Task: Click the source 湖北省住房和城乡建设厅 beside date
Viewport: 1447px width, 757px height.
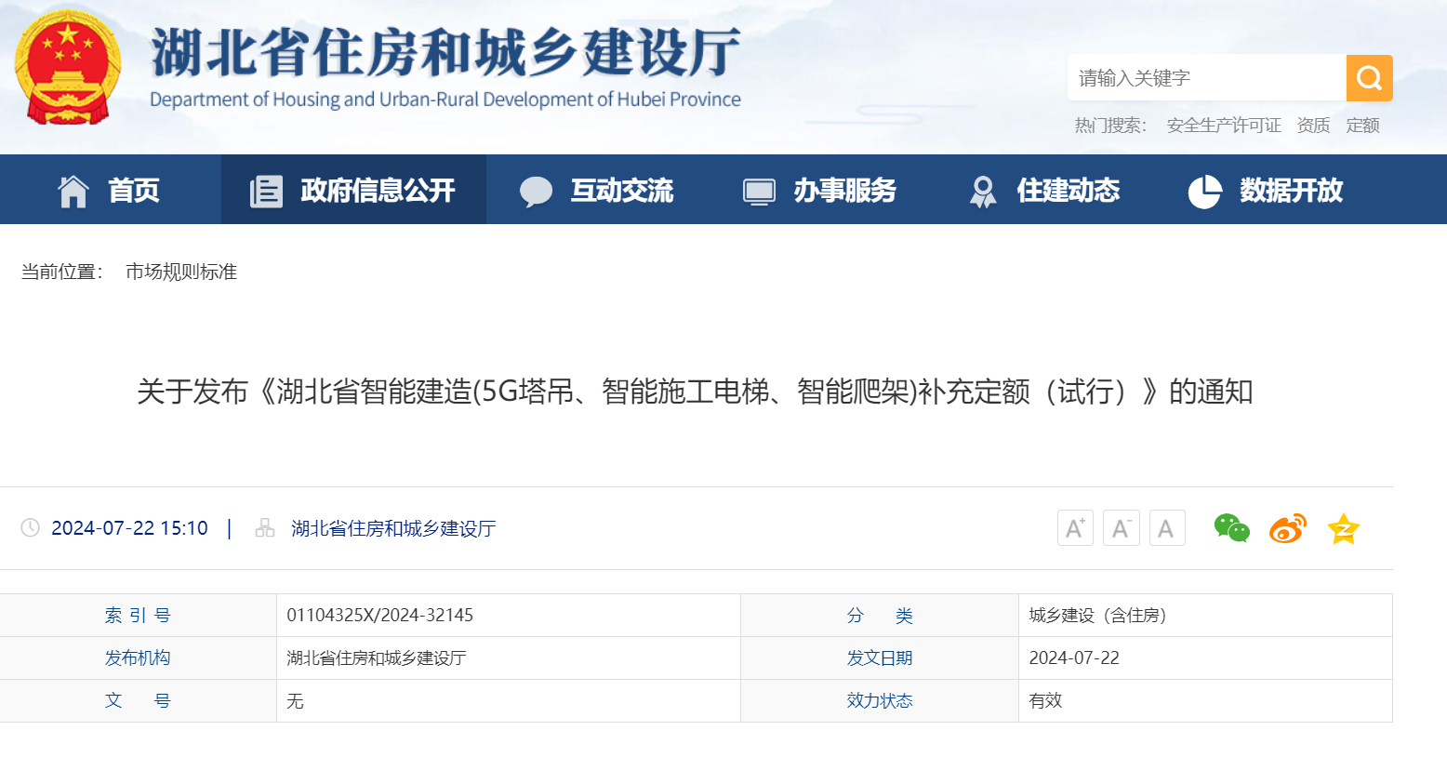Action: coord(393,528)
